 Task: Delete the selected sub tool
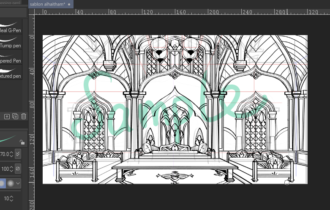(x=24, y=116)
